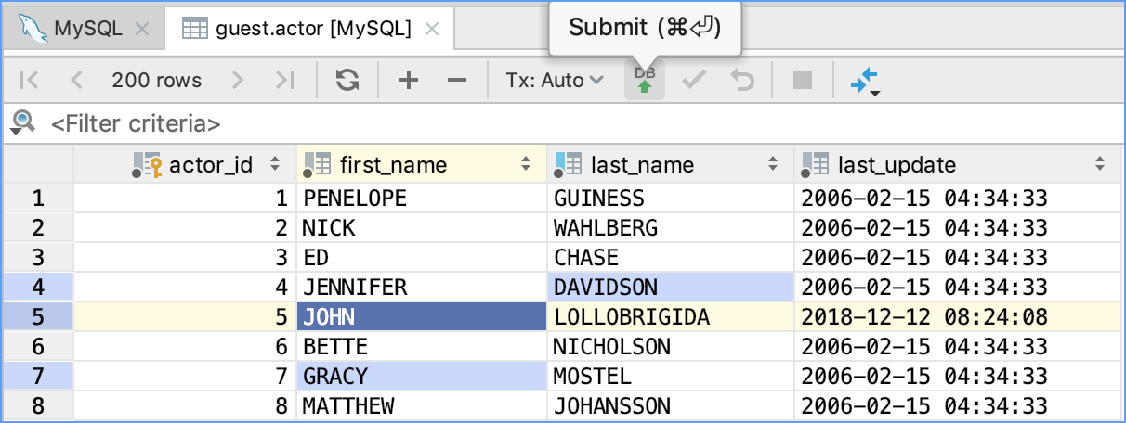Jump to last page of rows
1126x423 pixels.
click(x=285, y=81)
